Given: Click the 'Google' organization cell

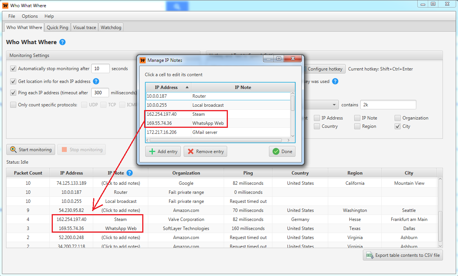Looking at the screenshot, I should (x=186, y=183).
